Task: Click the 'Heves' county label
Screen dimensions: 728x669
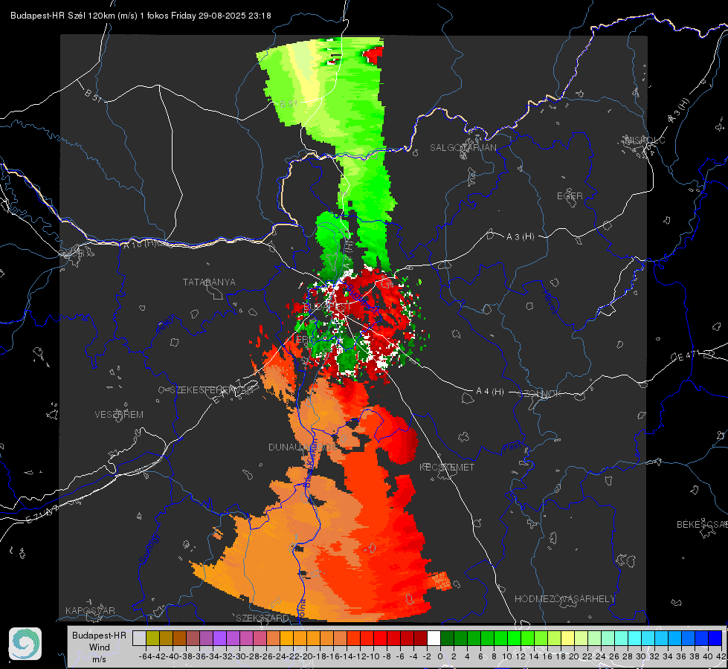Action: tap(550, 303)
